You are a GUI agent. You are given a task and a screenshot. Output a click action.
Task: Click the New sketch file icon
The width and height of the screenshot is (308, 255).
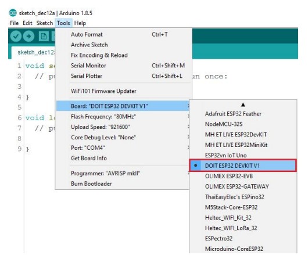44,37
